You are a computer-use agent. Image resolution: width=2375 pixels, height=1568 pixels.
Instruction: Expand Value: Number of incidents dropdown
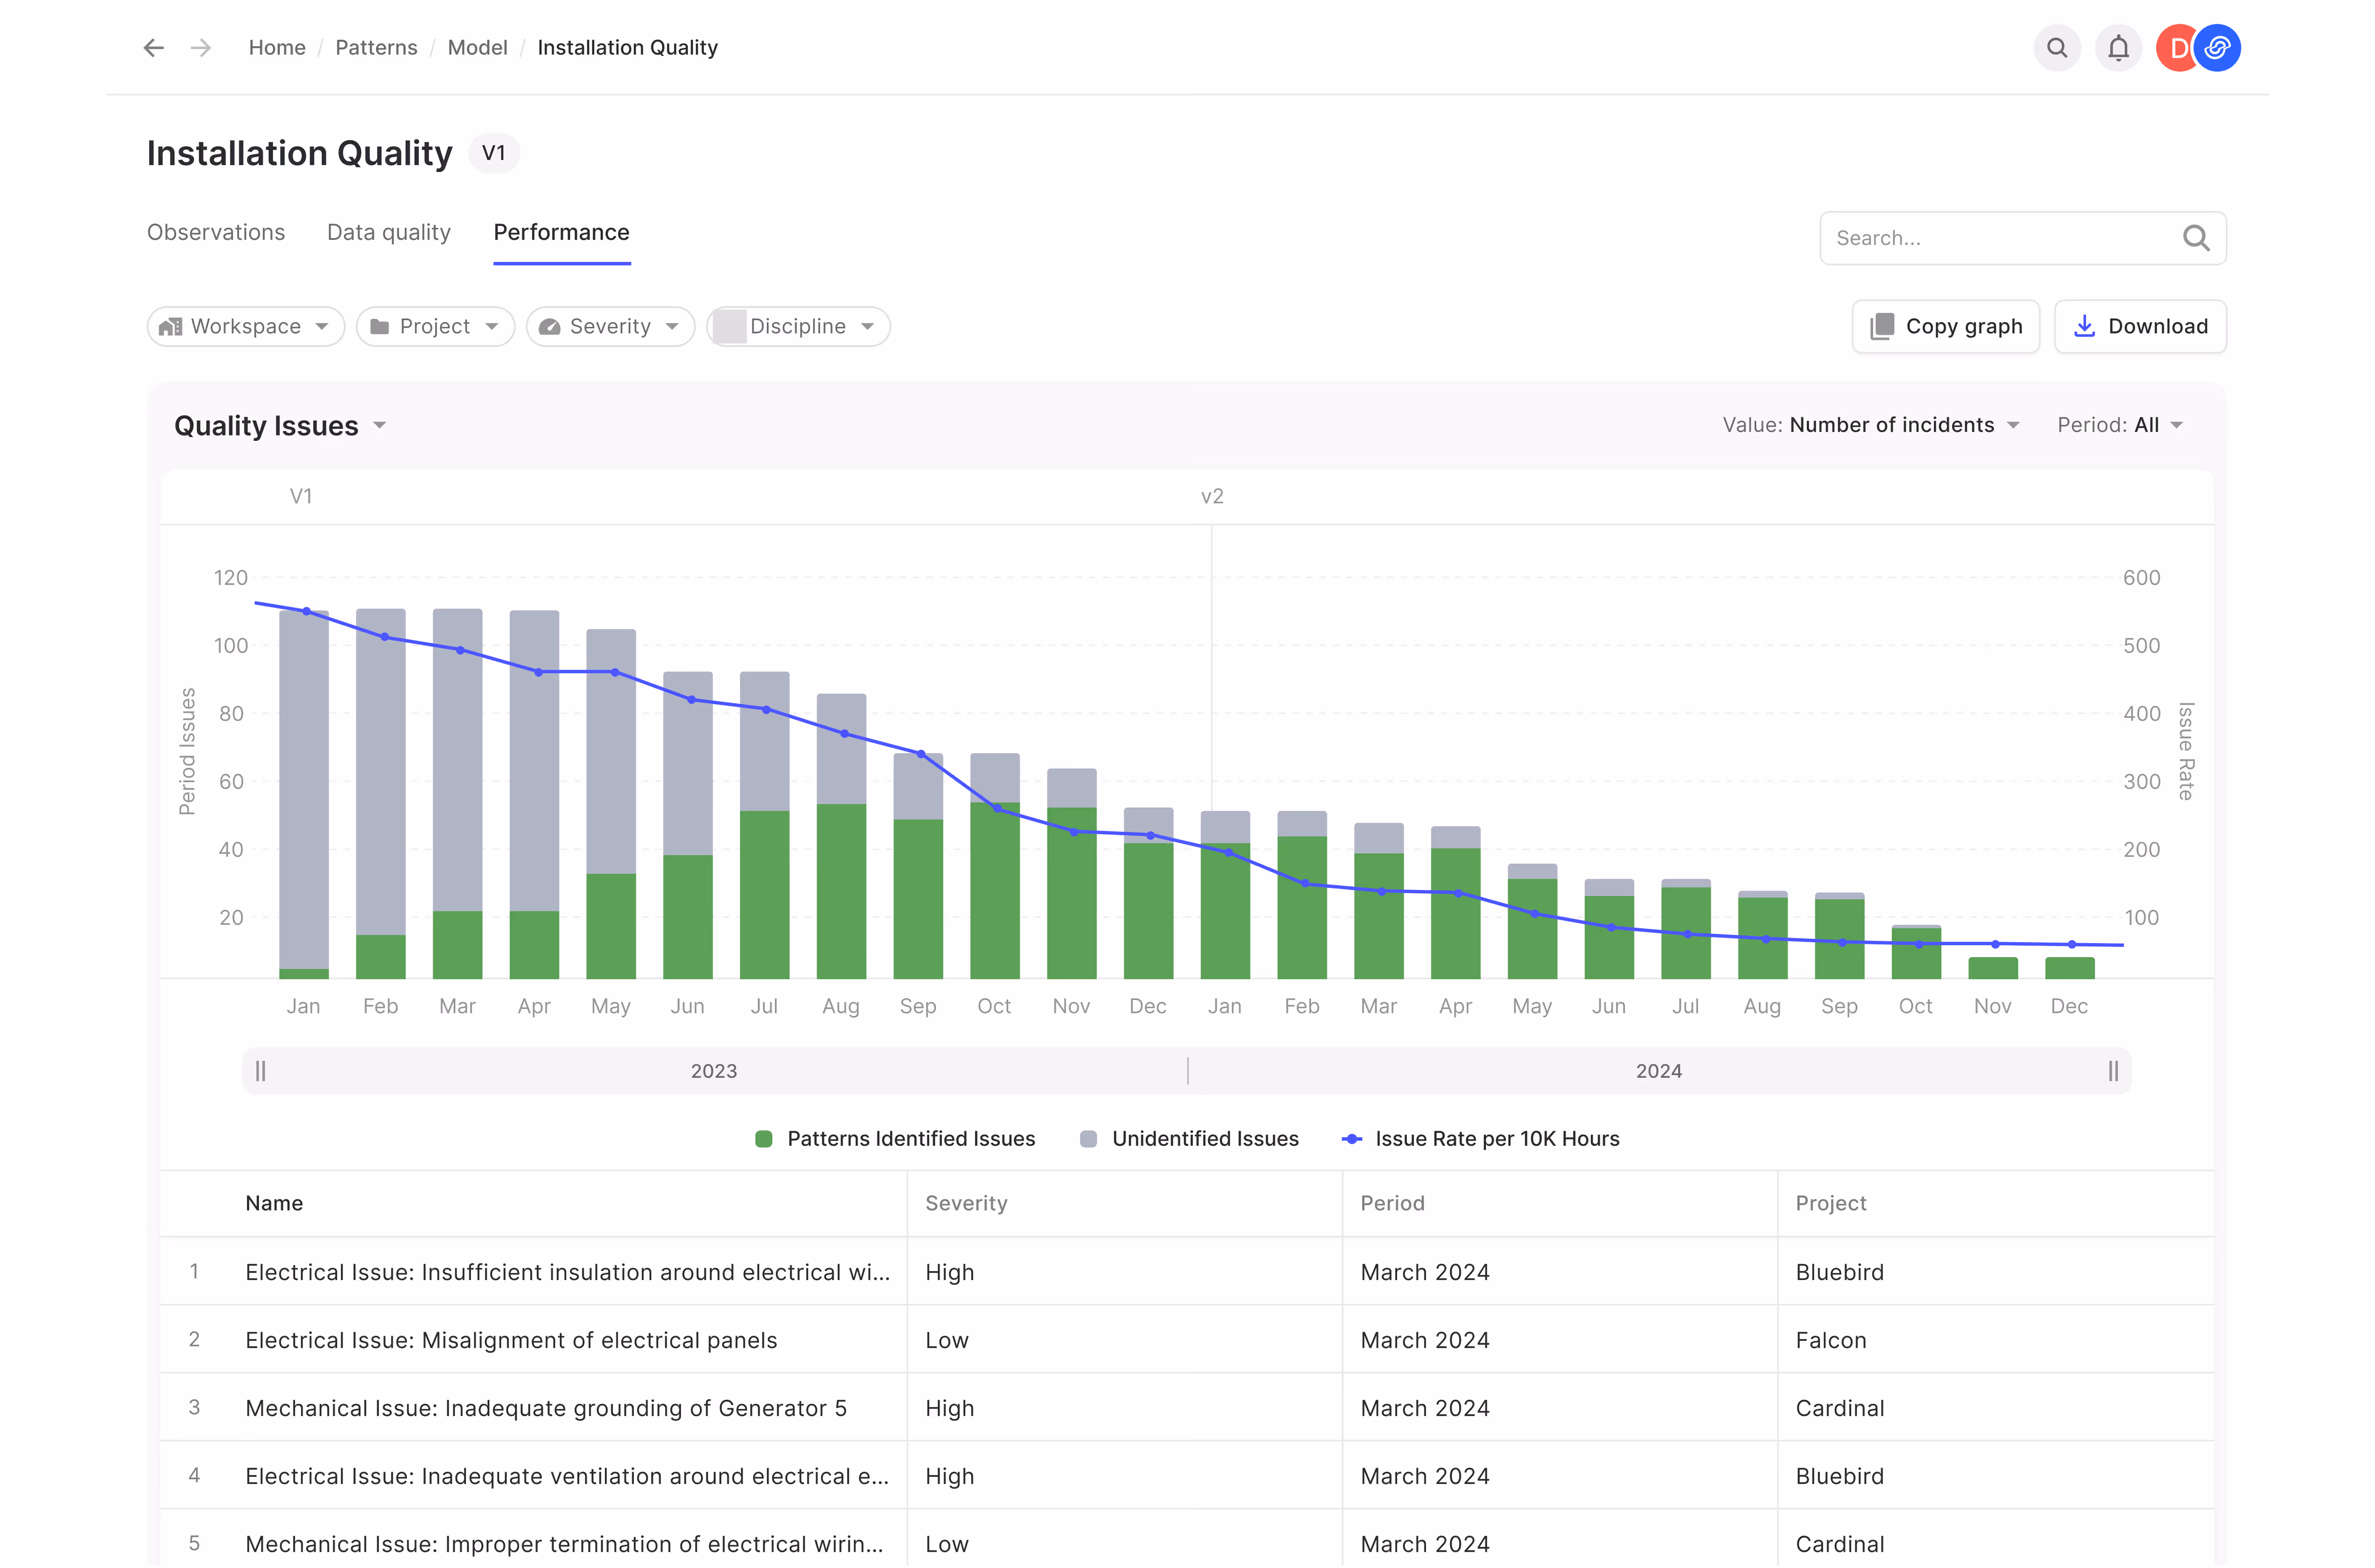pos(1870,425)
